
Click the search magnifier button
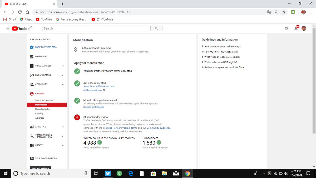156,28
